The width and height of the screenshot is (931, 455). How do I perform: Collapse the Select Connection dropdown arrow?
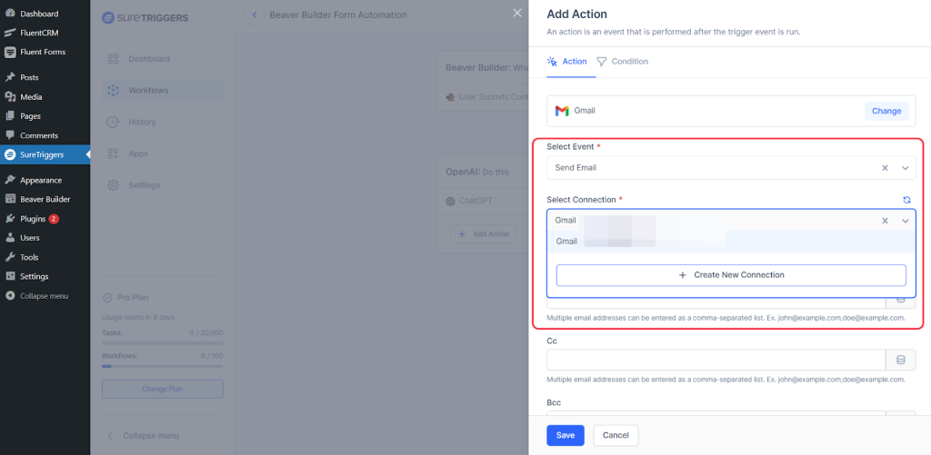(905, 221)
